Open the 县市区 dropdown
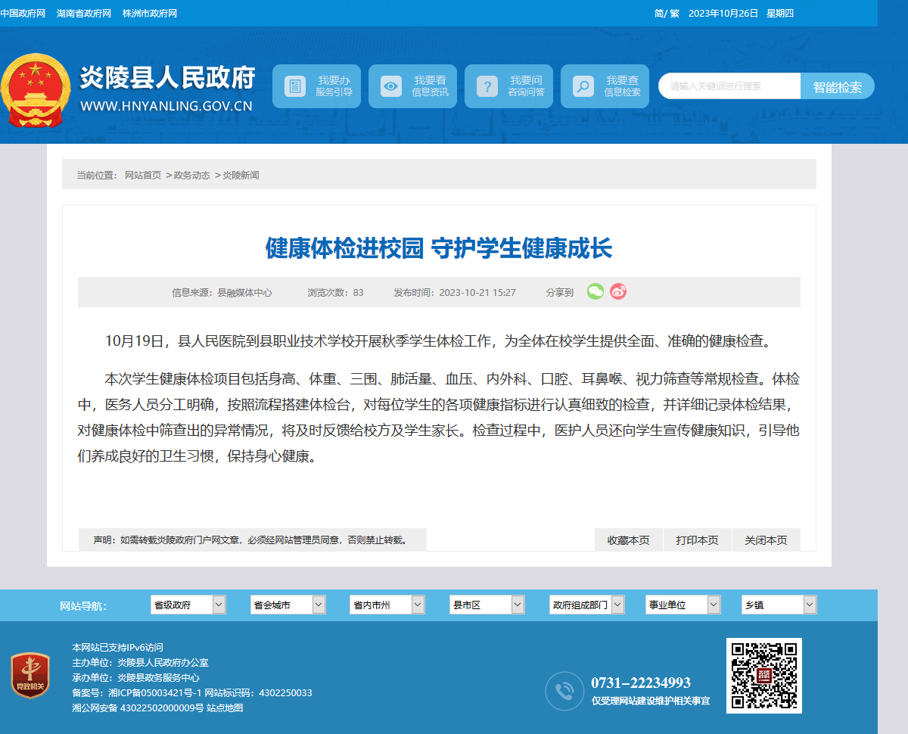908x734 pixels. tap(487, 605)
